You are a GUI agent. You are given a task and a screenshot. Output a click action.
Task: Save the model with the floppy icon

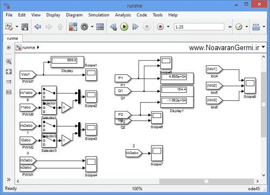pos(25,27)
